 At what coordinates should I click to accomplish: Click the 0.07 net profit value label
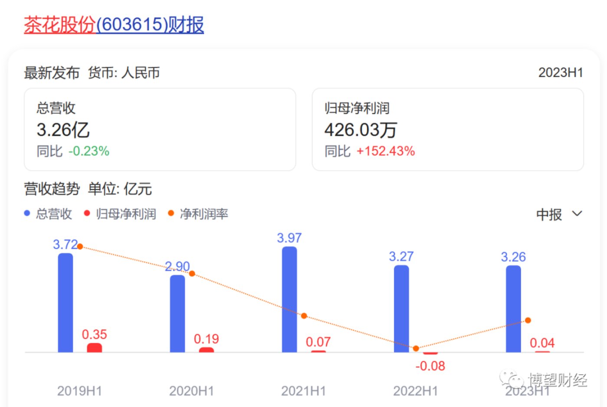pyautogui.click(x=318, y=342)
